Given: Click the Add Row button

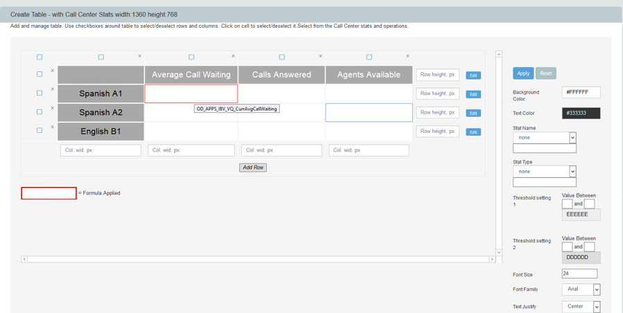Looking at the screenshot, I should 253,168.
